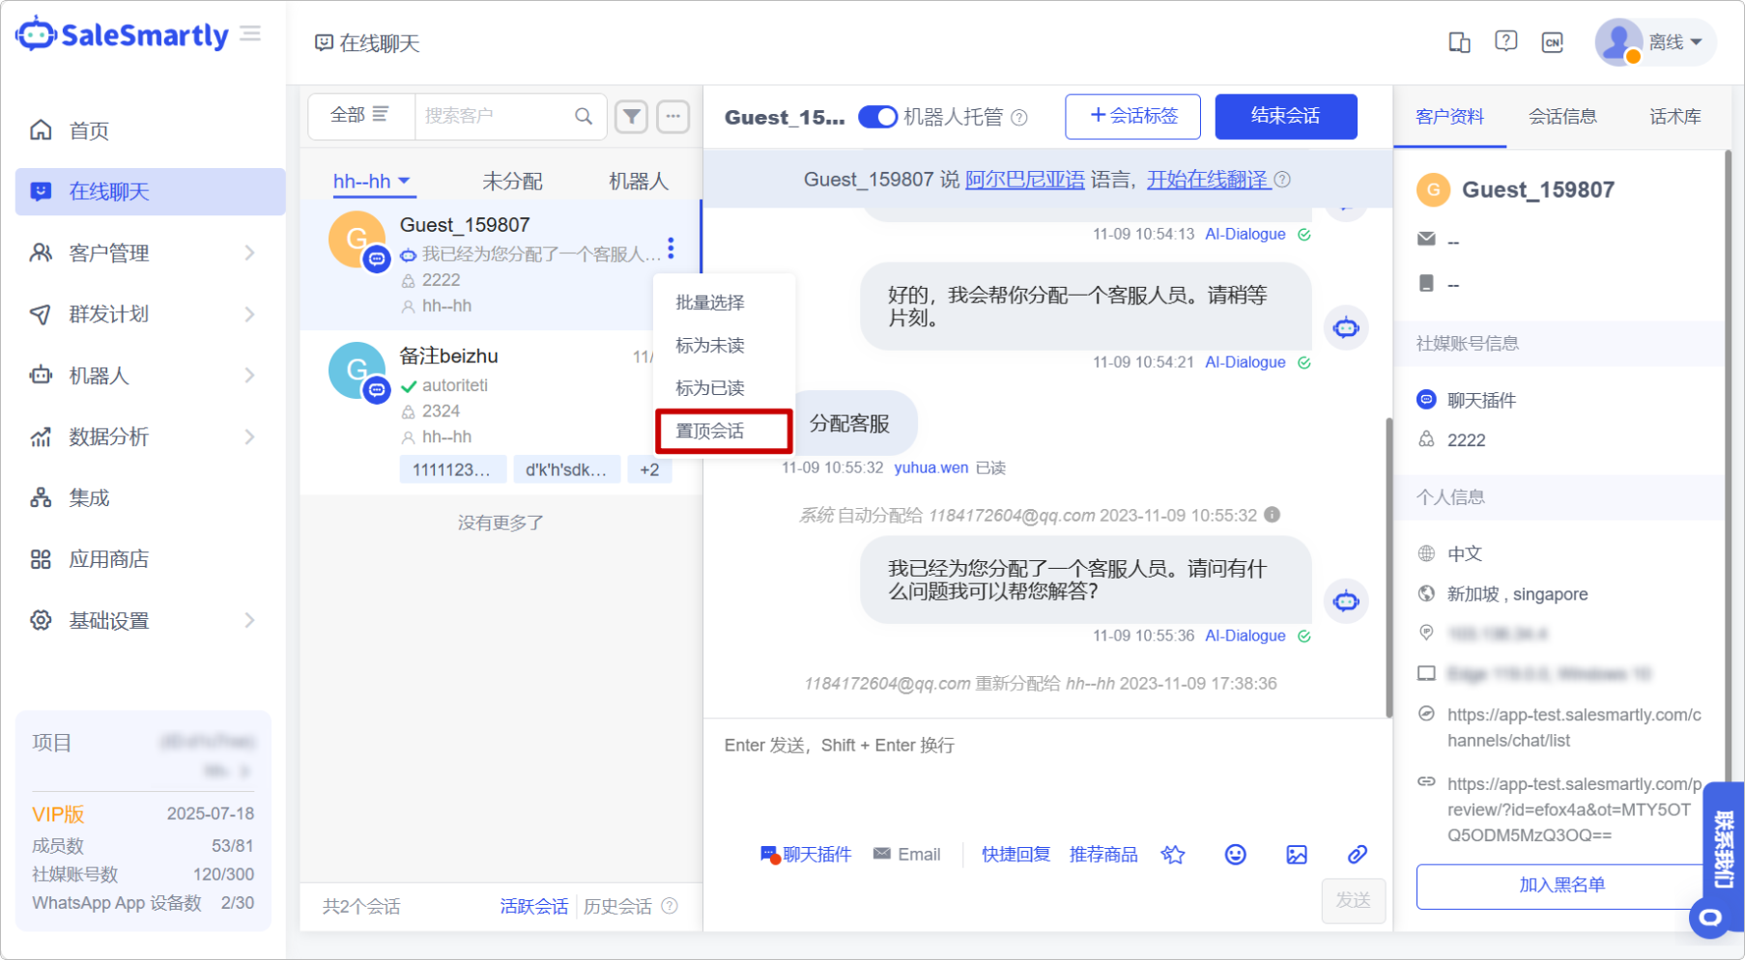Click the insert image icon
The height and width of the screenshot is (960, 1745).
[1297, 855]
